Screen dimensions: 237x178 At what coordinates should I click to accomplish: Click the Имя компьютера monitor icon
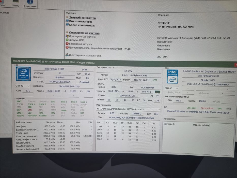(67, 21)
